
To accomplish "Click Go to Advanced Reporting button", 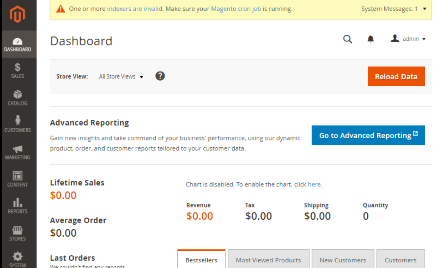I will [x=368, y=135].
